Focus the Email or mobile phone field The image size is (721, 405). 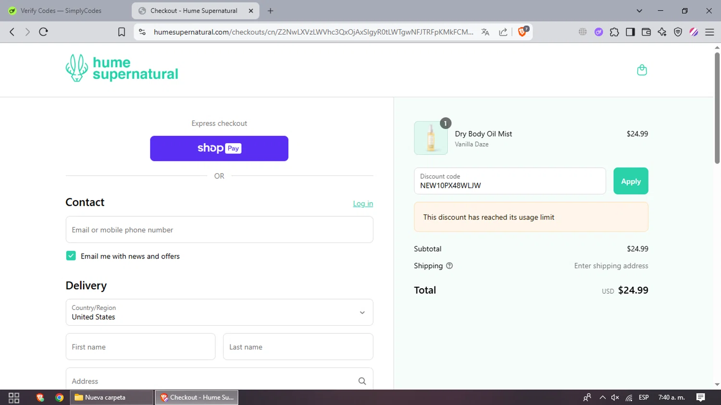pos(219,230)
